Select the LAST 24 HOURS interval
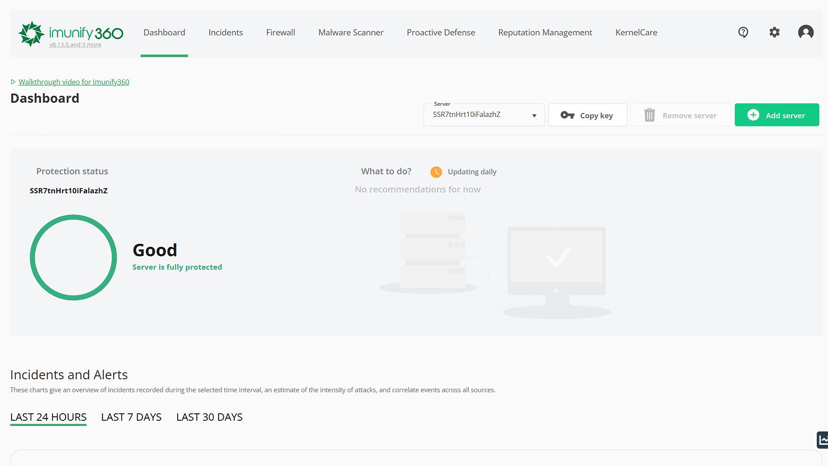The width and height of the screenshot is (828, 466). click(48, 417)
